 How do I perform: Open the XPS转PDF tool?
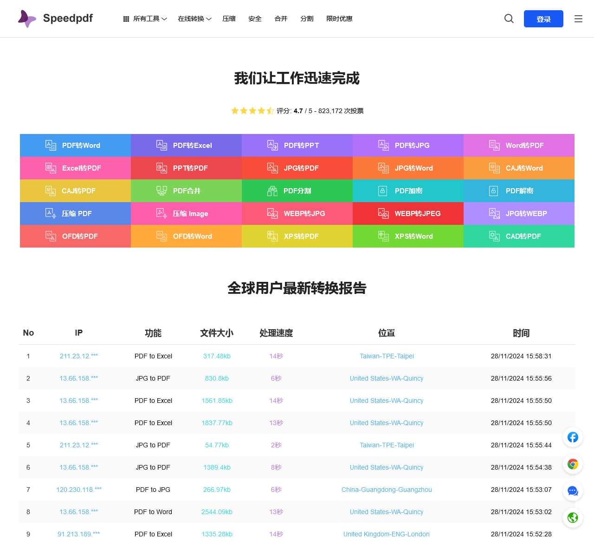tap(297, 236)
